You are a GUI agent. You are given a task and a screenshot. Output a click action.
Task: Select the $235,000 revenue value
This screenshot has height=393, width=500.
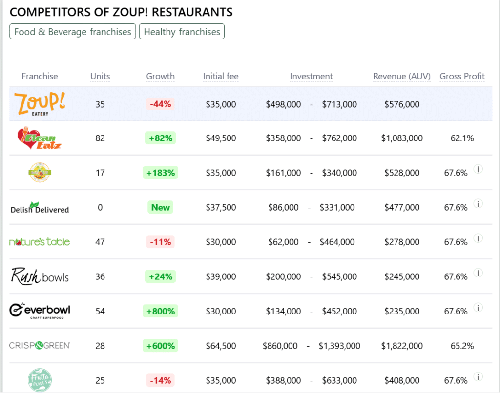[402, 311]
